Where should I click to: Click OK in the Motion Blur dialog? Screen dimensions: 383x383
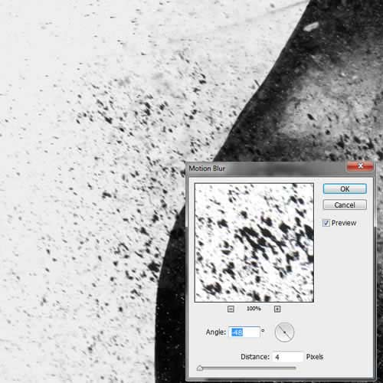pyautogui.click(x=345, y=189)
